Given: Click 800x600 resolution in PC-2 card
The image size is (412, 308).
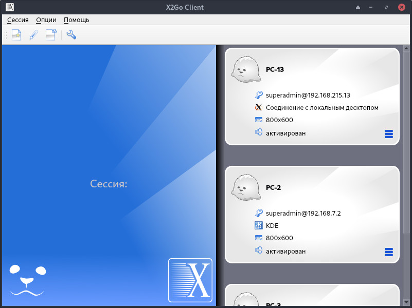Looking at the screenshot, I should point(279,238).
